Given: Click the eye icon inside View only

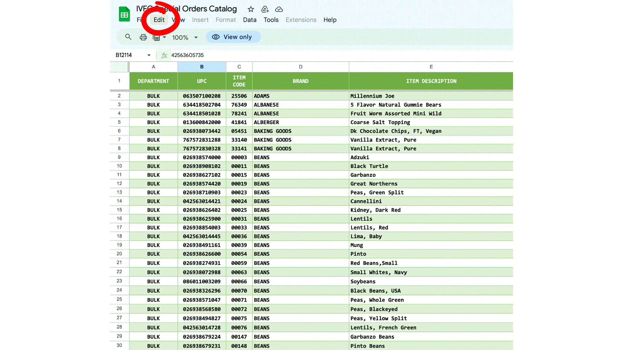Looking at the screenshot, I should (215, 37).
